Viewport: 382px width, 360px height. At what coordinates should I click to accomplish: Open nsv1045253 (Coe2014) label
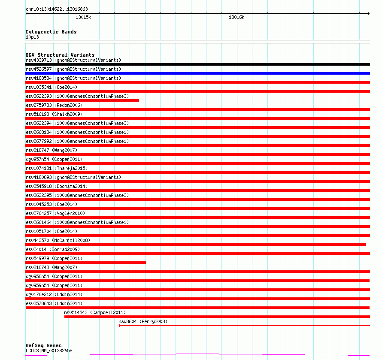52,204
